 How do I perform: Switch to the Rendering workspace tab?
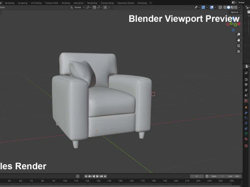(x=92, y=3)
